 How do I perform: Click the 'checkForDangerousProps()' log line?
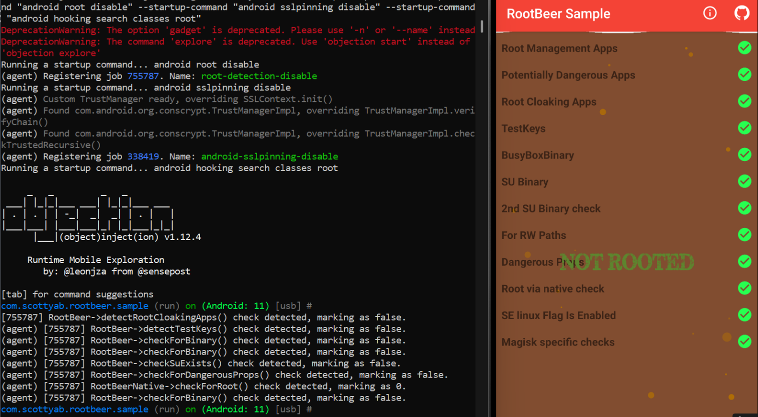225,375
